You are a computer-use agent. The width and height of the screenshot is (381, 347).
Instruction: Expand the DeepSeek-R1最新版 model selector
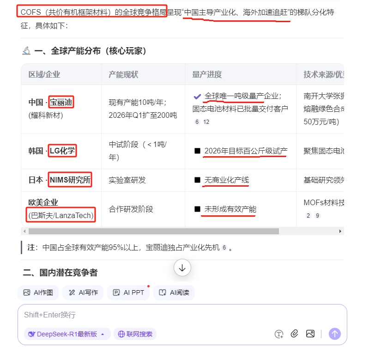(x=67, y=334)
